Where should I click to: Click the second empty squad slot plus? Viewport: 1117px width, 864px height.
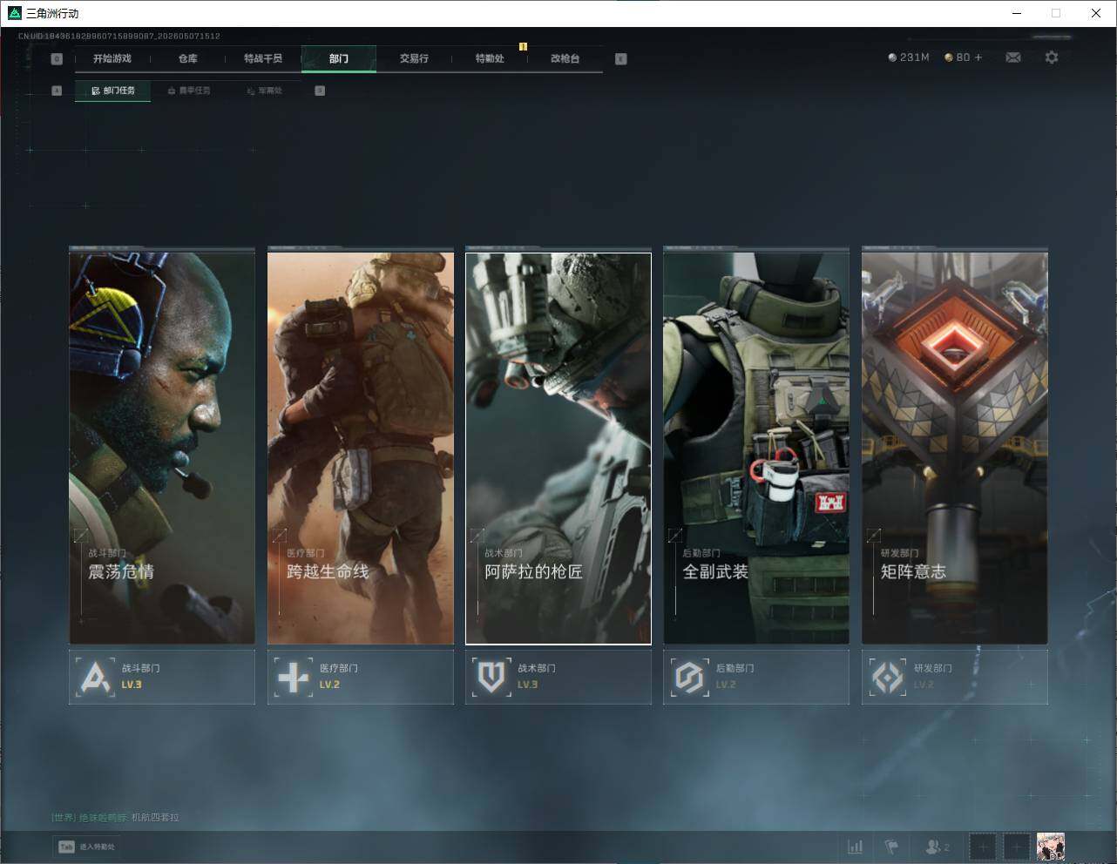click(x=1016, y=846)
